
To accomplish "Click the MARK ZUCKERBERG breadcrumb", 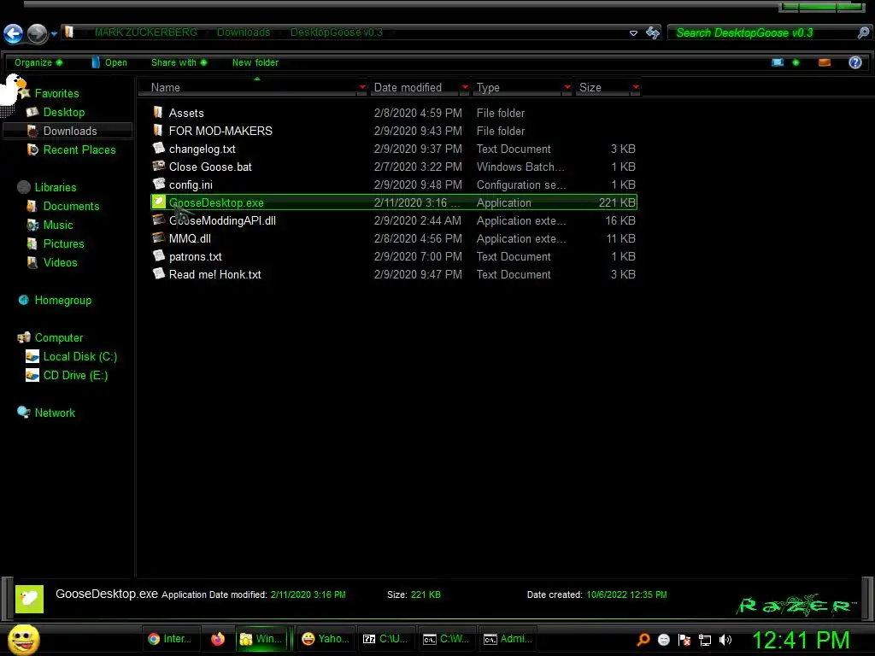I will tap(145, 32).
